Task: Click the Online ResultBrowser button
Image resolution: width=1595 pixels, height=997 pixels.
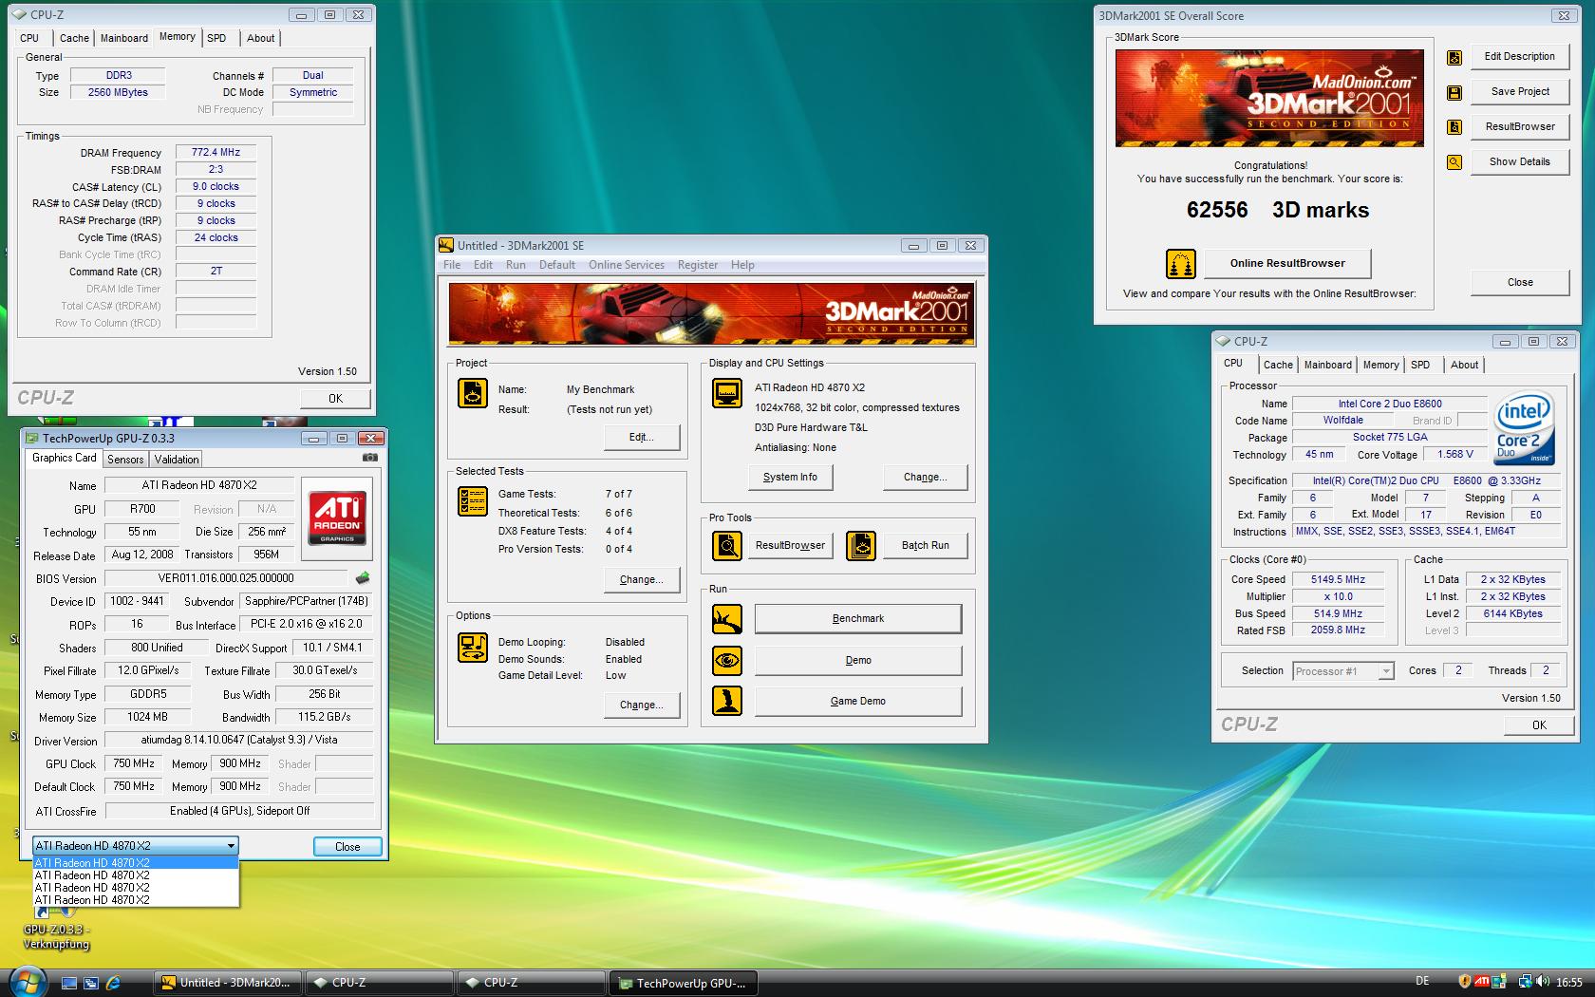Action: click(1287, 263)
